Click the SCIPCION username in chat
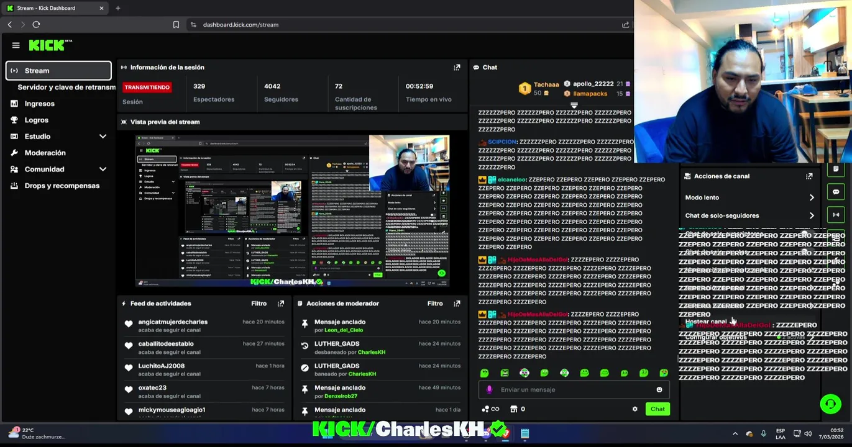 click(502, 142)
